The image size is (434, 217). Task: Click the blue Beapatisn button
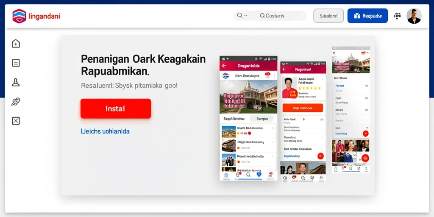(367, 16)
